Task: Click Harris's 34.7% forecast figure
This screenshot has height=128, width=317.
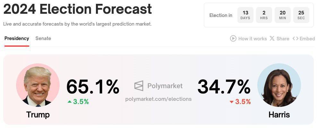Action: pyautogui.click(x=224, y=86)
